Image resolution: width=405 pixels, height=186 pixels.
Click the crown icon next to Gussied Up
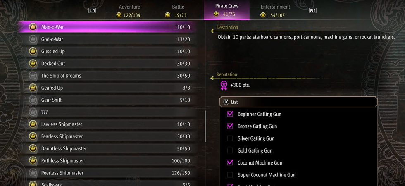(x=33, y=52)
